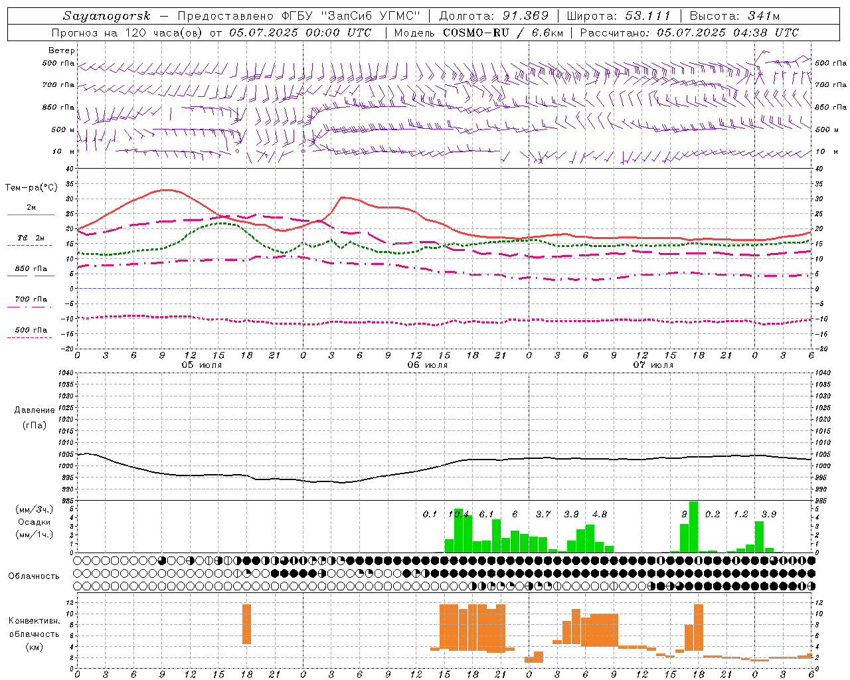850x680 pixels.
Task: Select the Тем-ра(°C) axis title
Action: [31, 188]
